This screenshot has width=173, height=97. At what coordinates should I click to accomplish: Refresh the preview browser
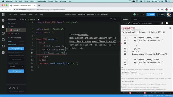coord(129,23)
